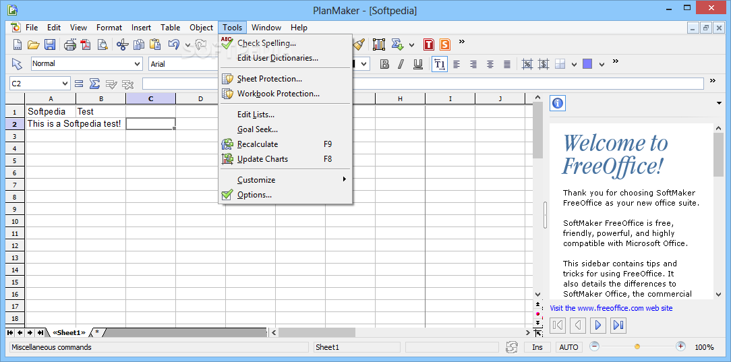Select cell A2 containing Softpedia test text

tap(51, 124)
